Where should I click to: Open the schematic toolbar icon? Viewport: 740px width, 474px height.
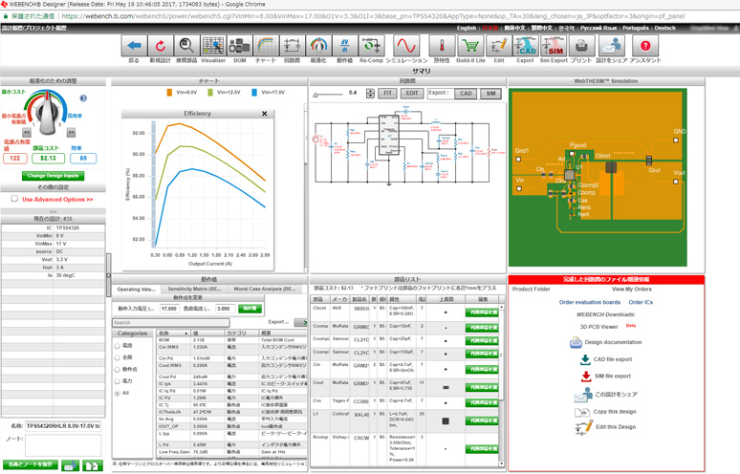tap(293, 46)
